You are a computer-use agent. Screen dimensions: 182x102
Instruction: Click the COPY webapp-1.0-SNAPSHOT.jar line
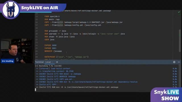coord(83,22)
